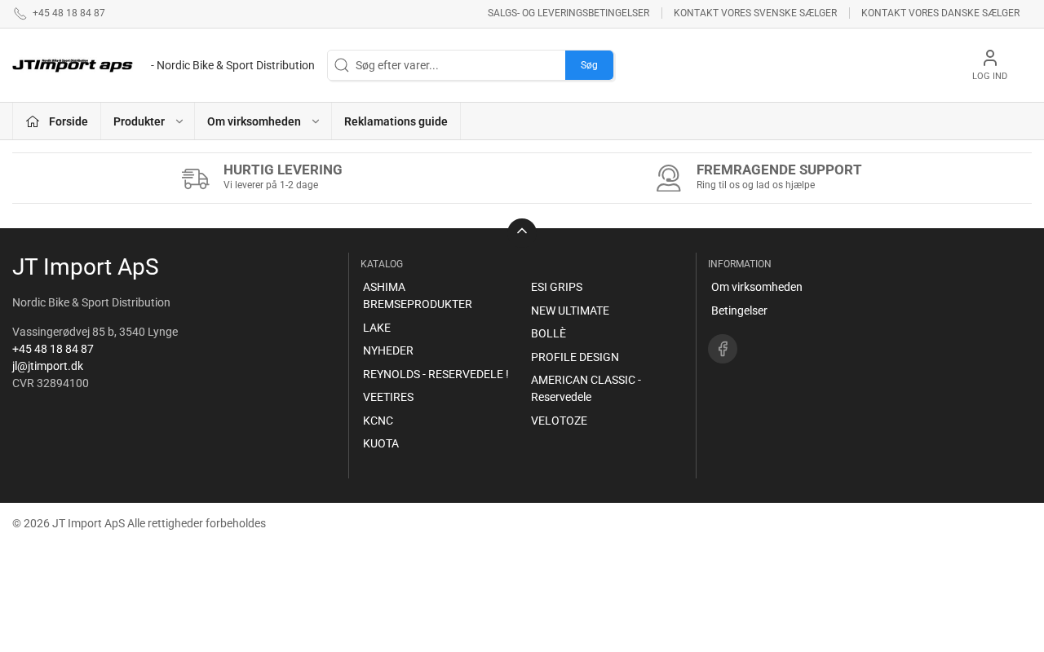Viewport: 1044px width, 652px height.
Task: Click the home icon beside Forside
Action: (33, 121)
